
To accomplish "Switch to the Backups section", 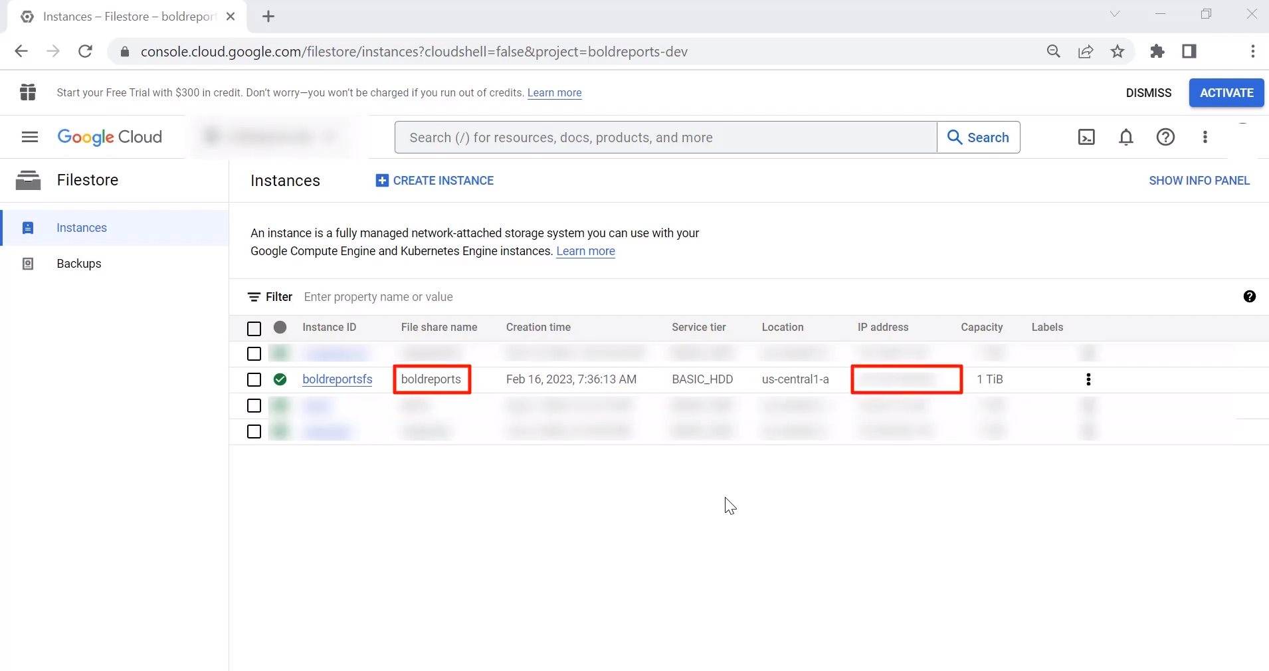I will (x=78, y=264).
